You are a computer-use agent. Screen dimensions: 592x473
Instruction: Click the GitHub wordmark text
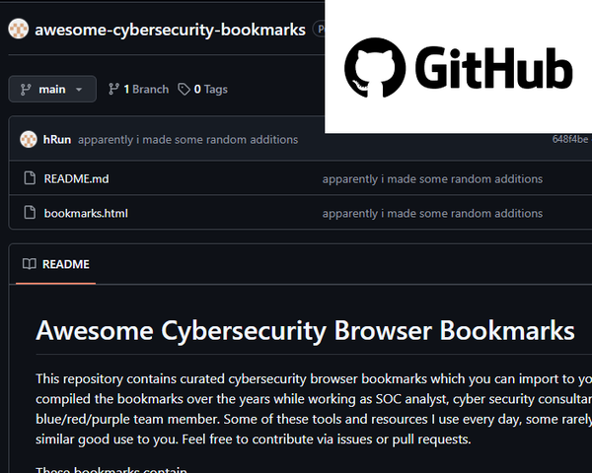(x=493, y=69)
